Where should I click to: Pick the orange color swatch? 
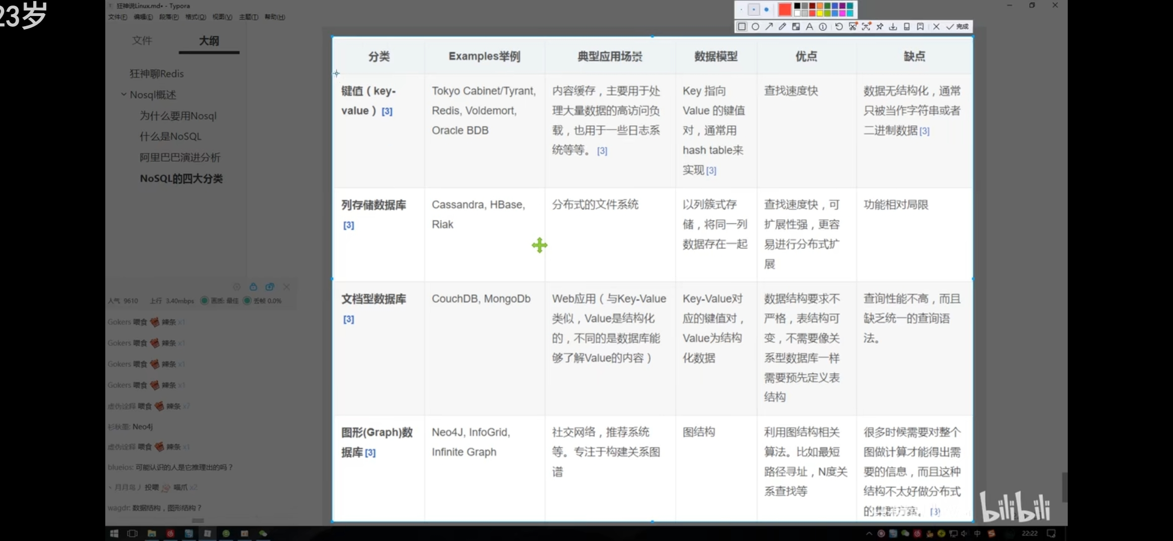pyautogui.click(x=820, y=6)
